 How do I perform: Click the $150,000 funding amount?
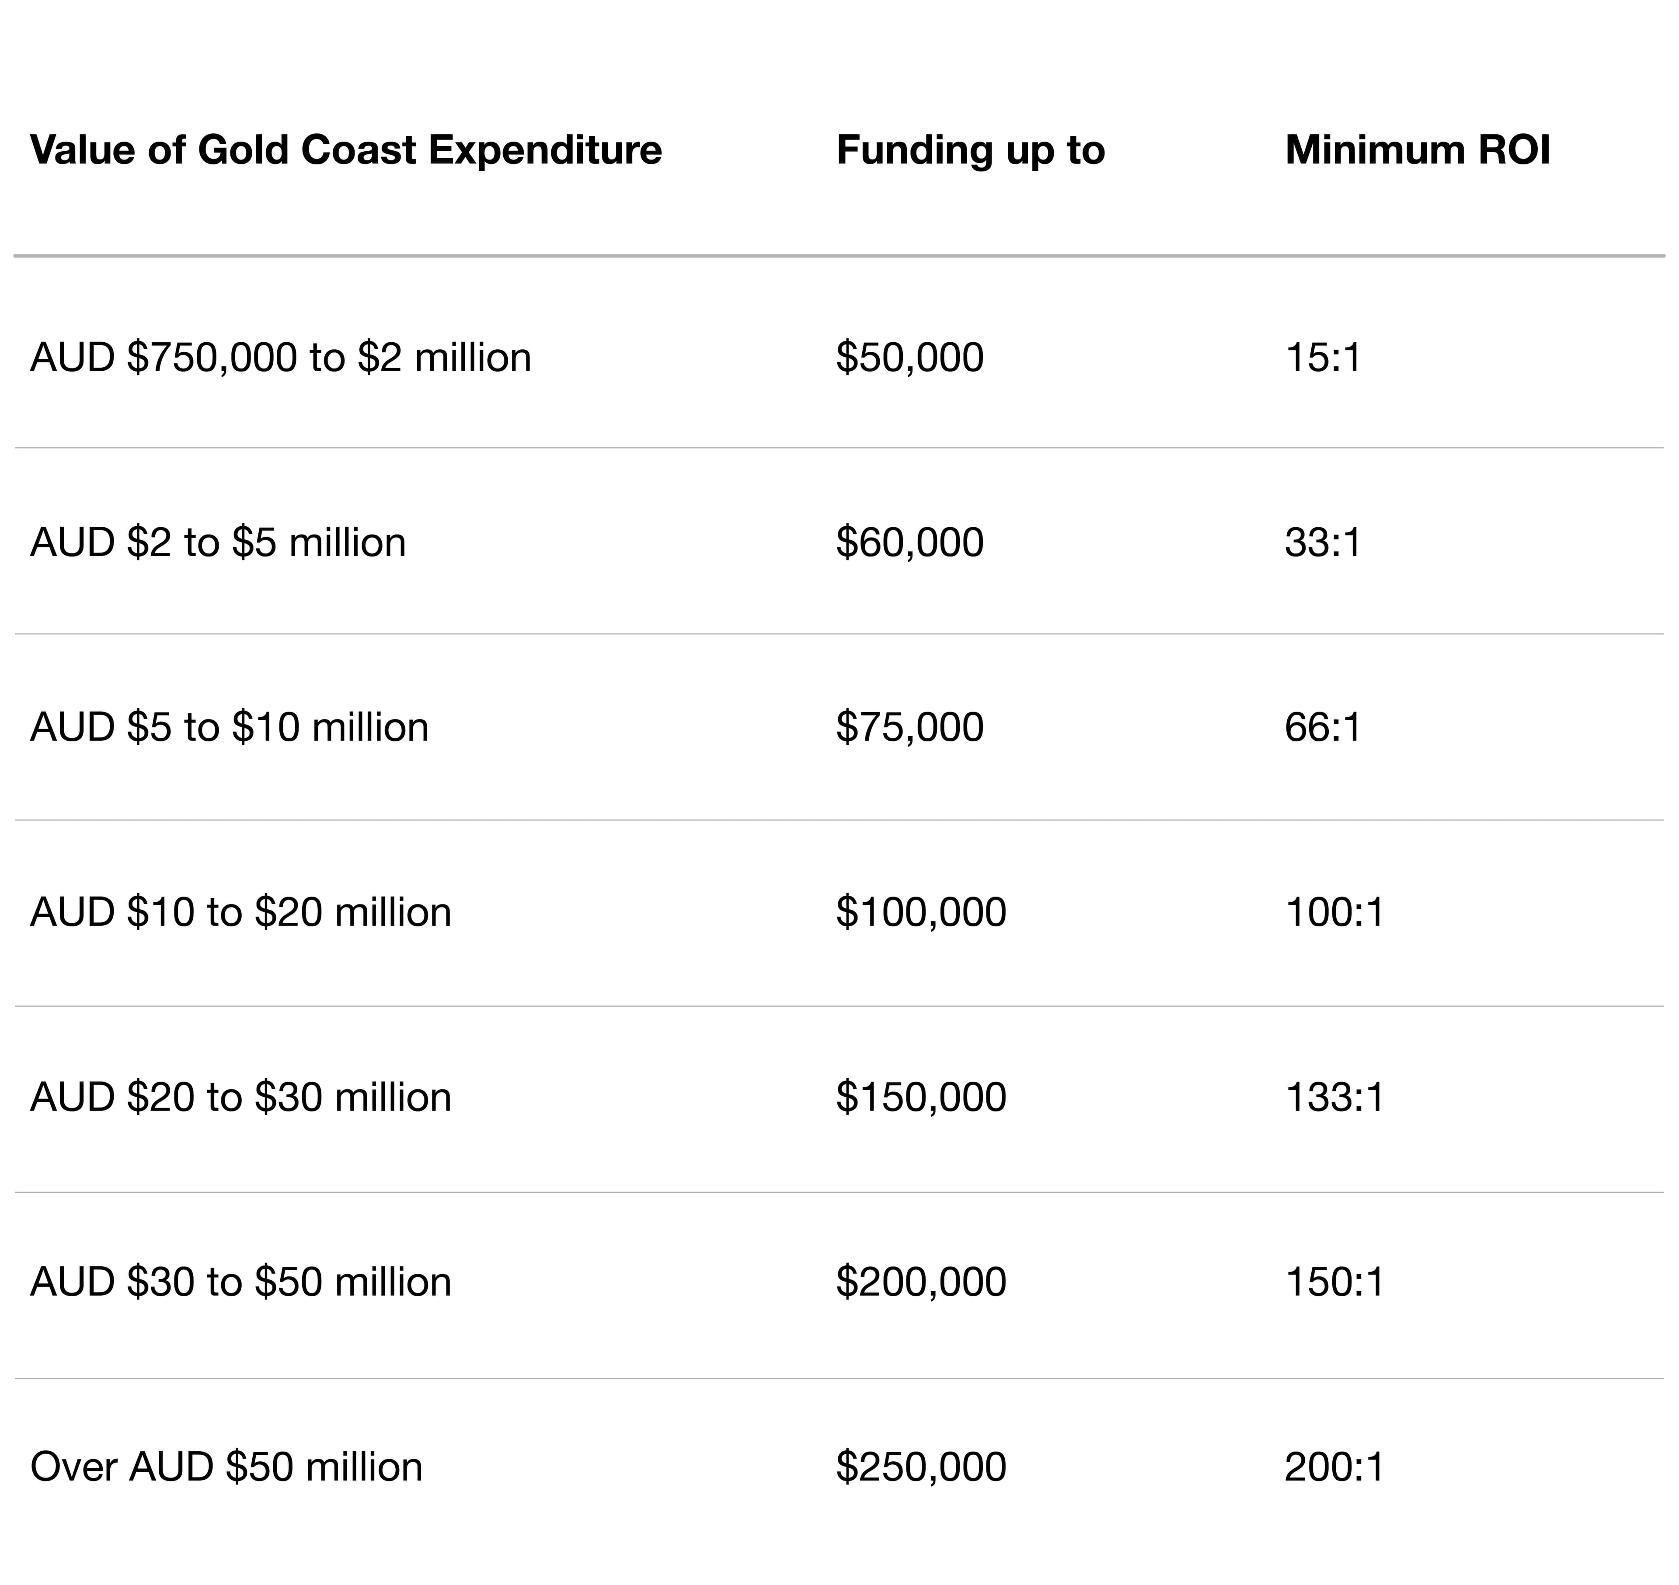click(x=921, y=1098)
